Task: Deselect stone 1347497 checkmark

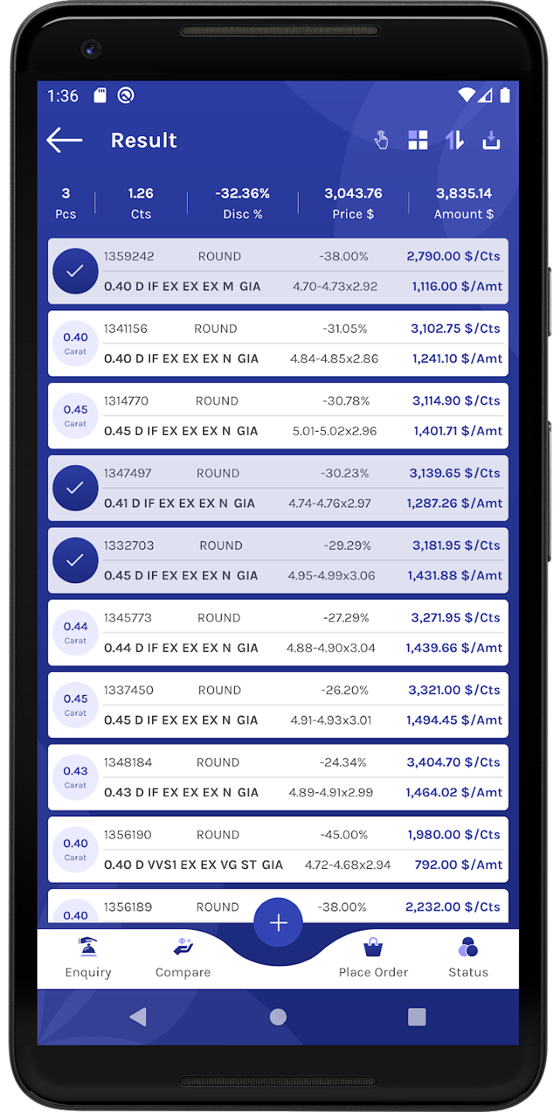Action: coord(75,488)
